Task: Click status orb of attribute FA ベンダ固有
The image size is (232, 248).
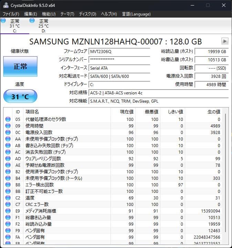Action: [x=8, y=237]
